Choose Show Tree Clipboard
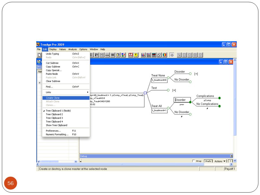260x195 pixels. coord(66,125)
